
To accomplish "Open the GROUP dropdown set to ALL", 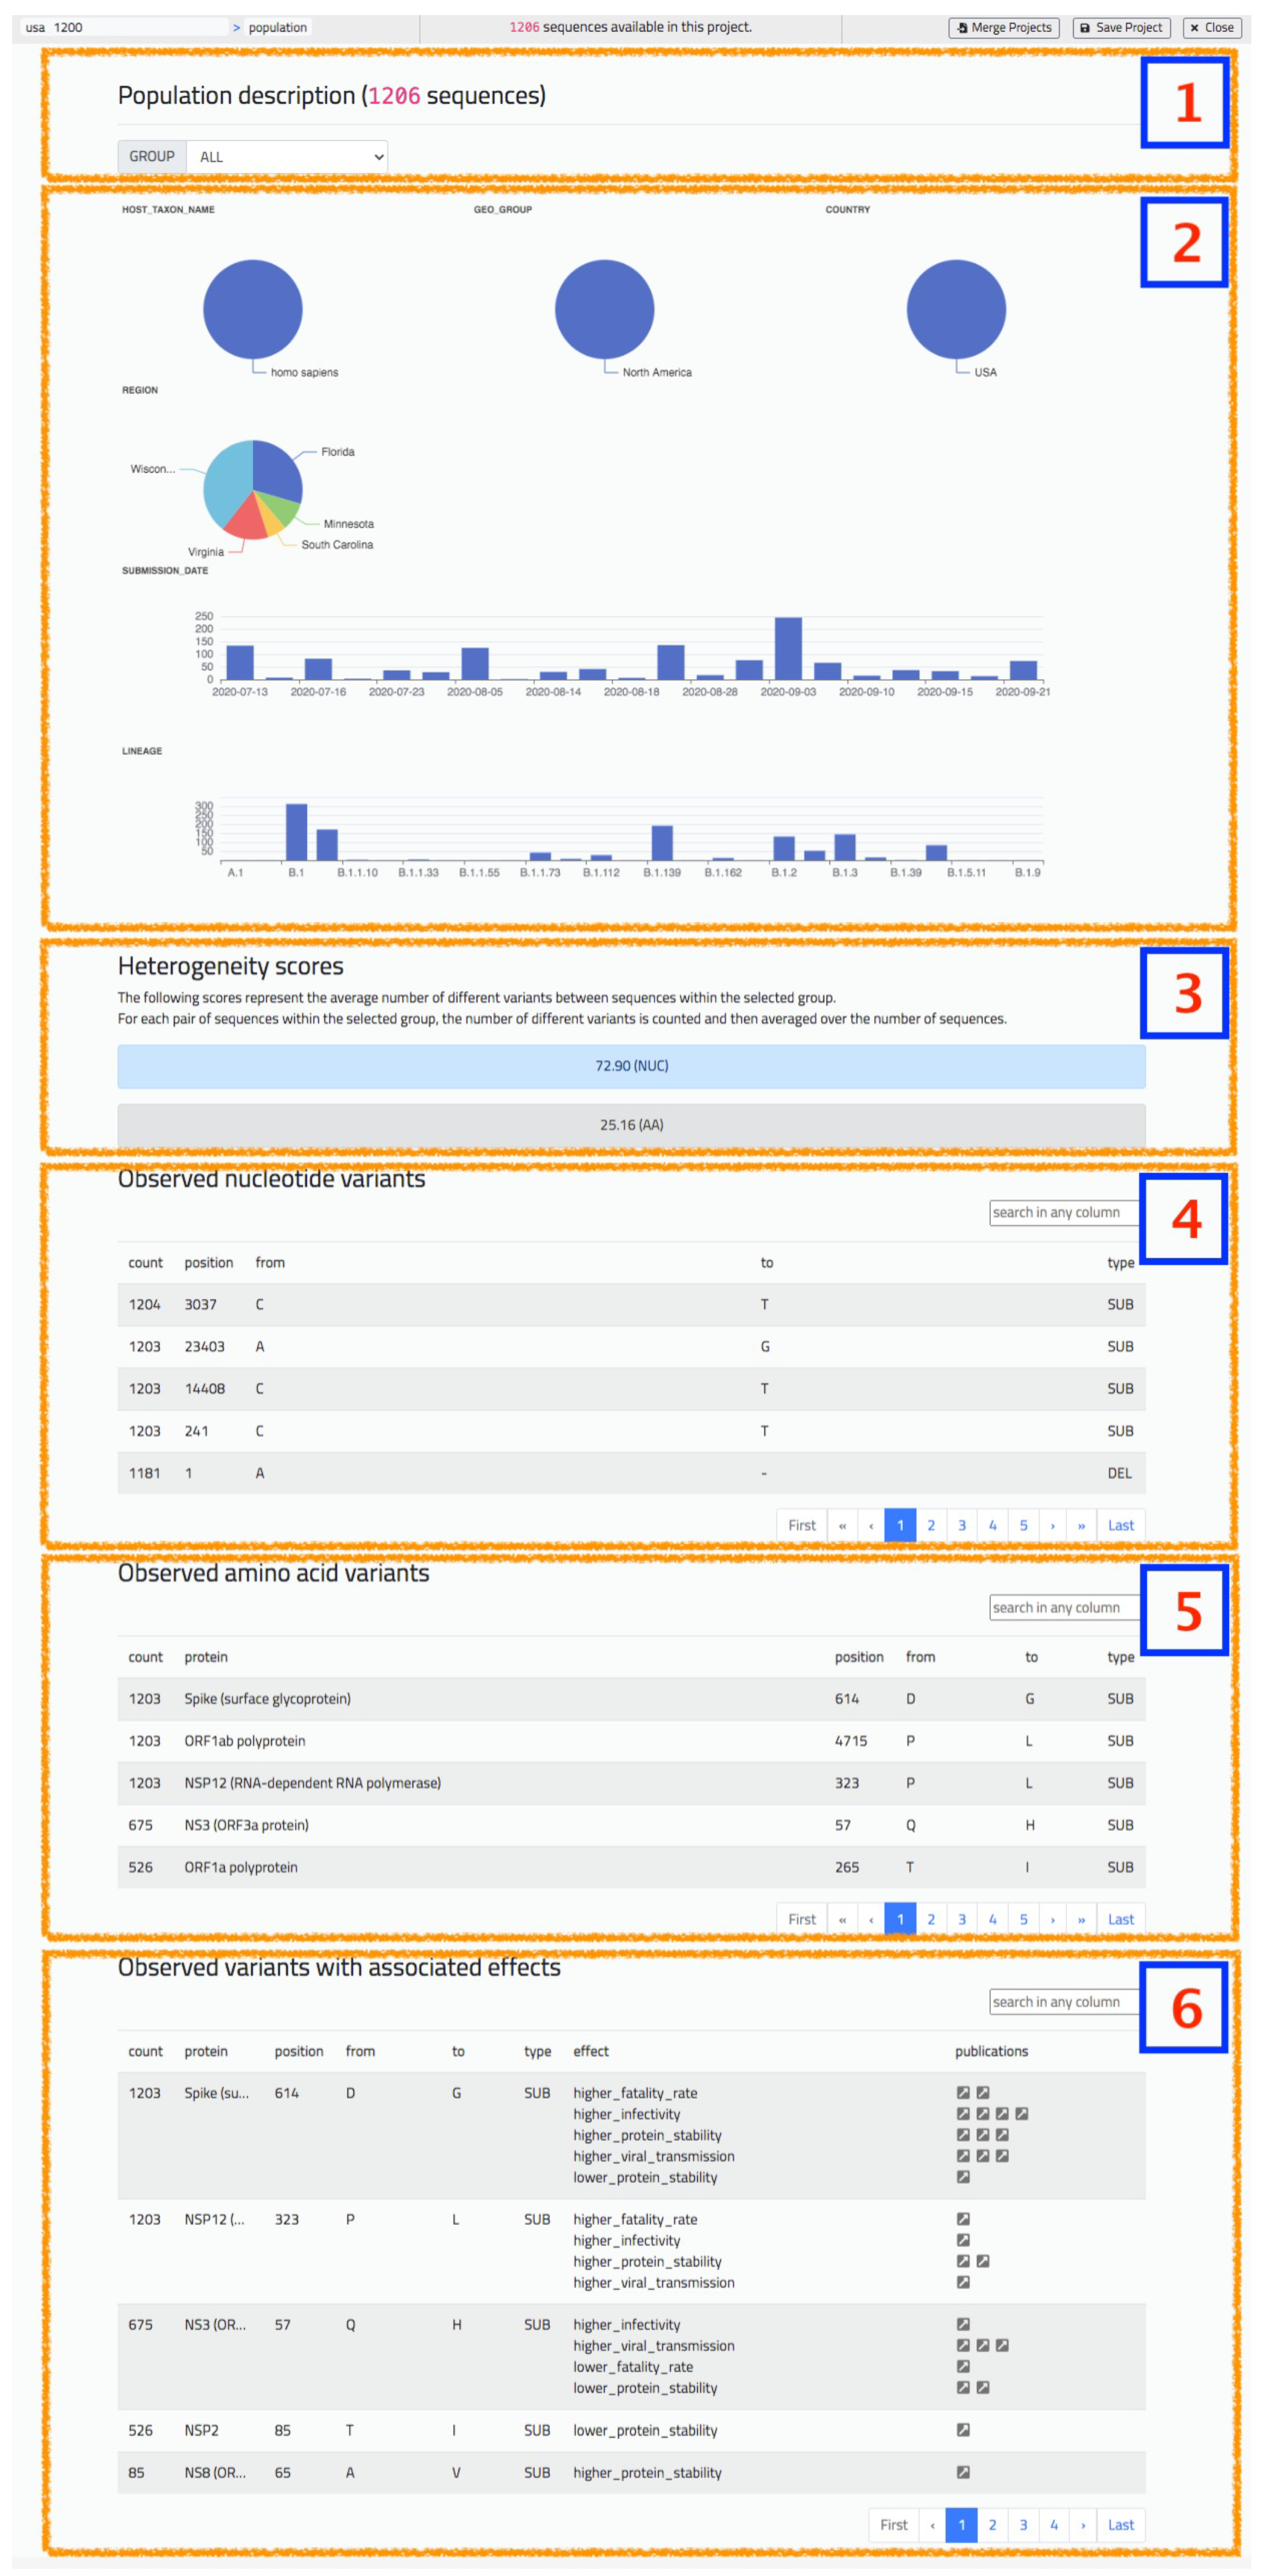I will [x=287, y=156].
